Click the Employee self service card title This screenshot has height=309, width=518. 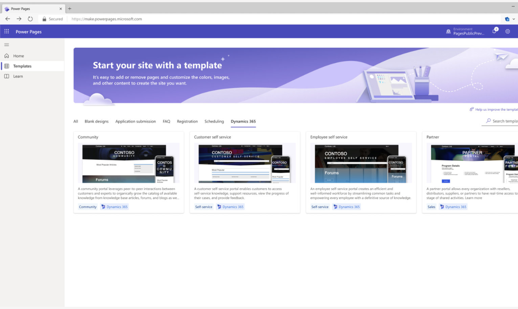(x=329, y=137)
